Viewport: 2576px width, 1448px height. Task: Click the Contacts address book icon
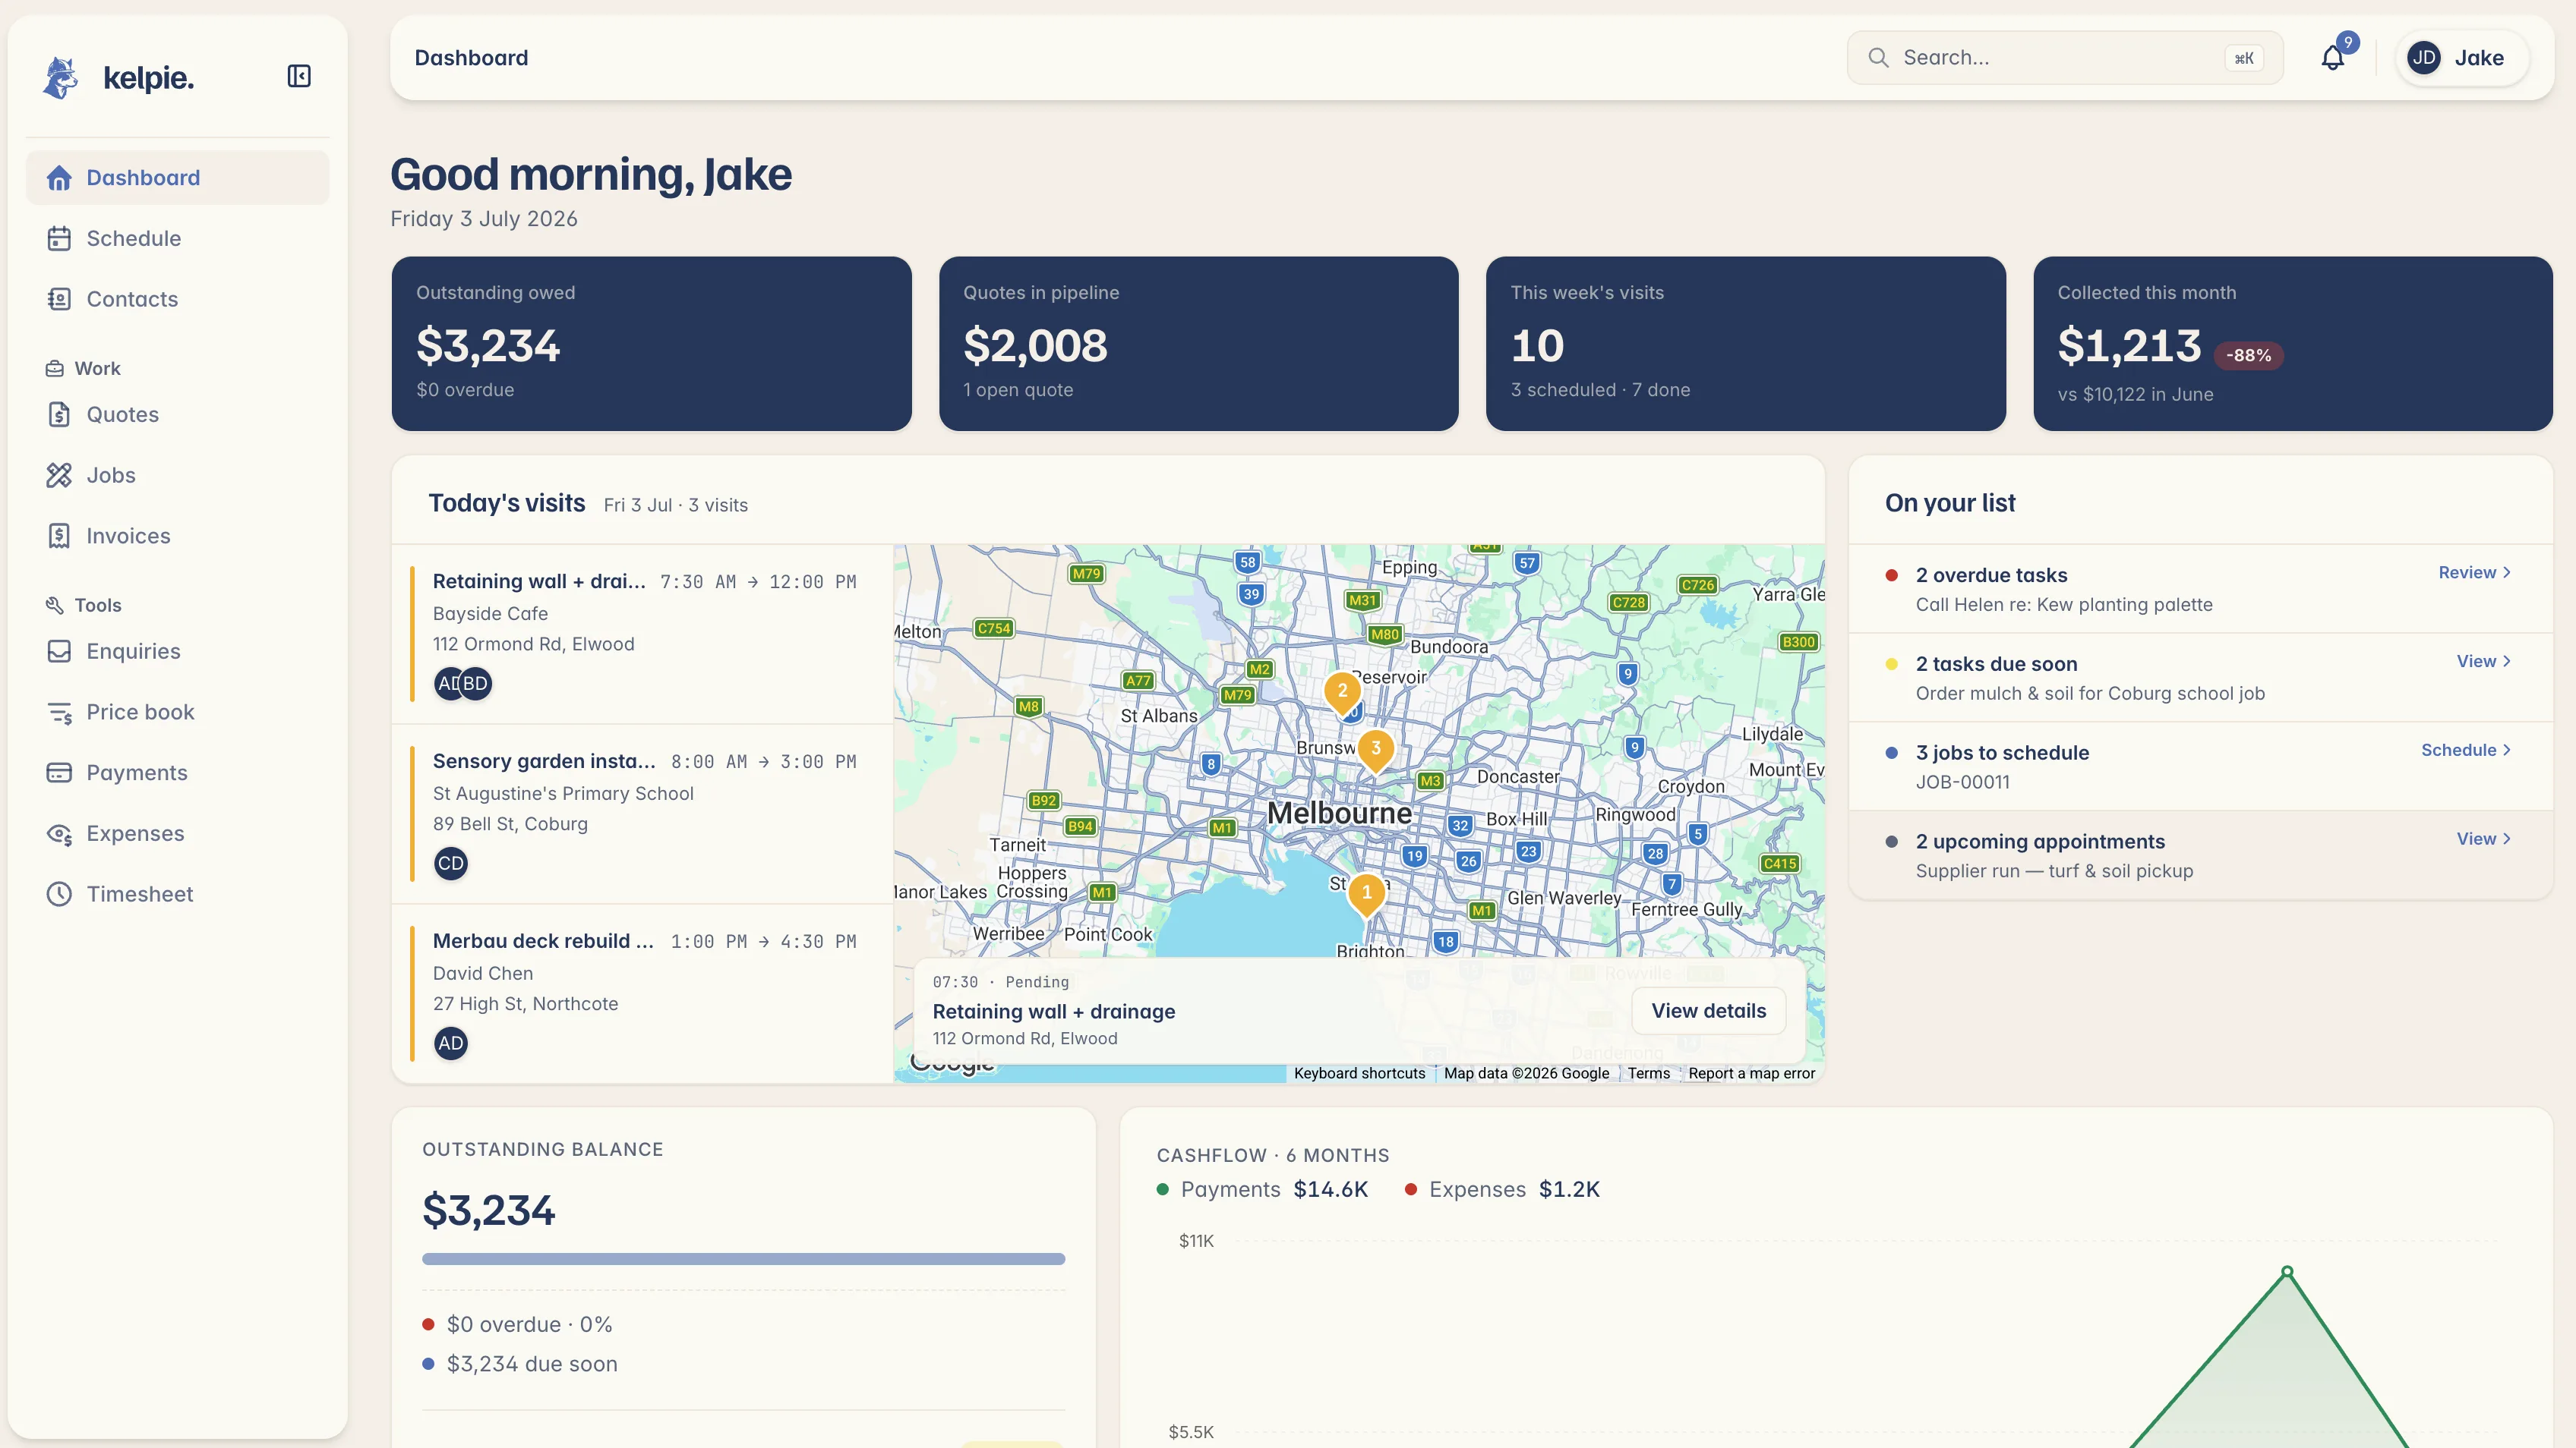[59, 300]
